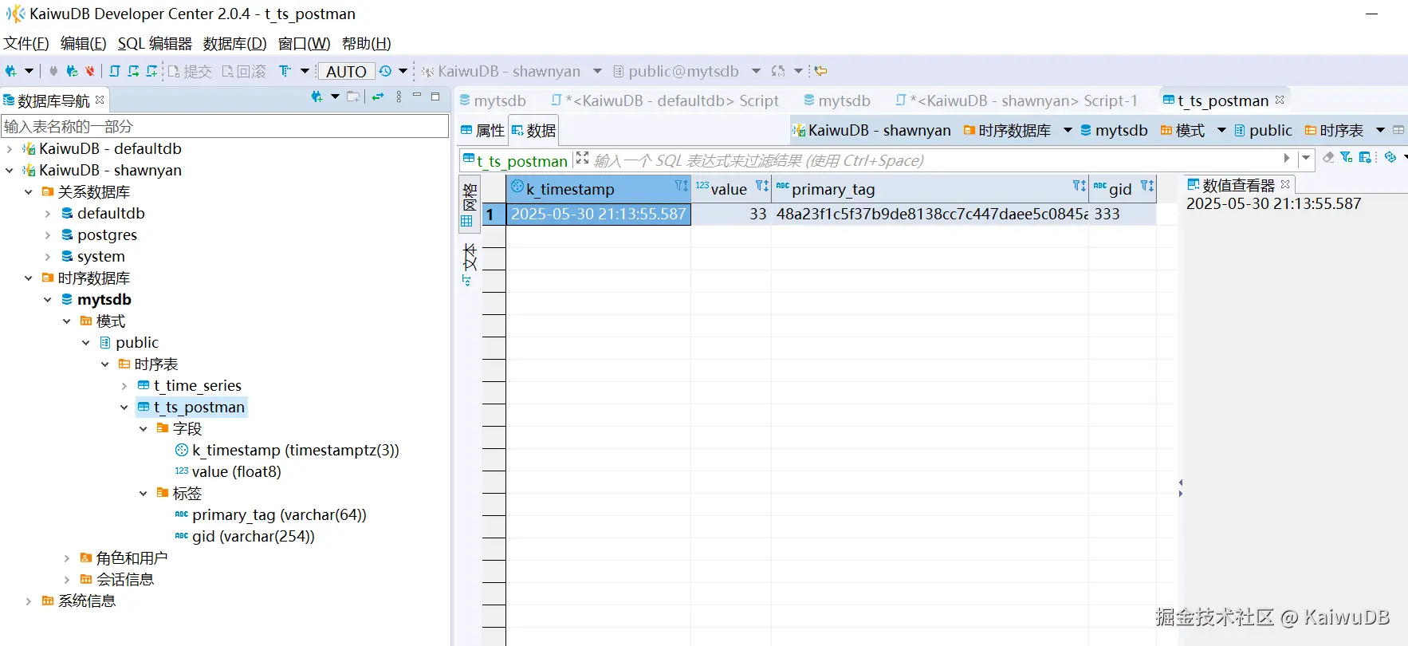1408x646 pixels.
Task: Click the table name filter input field
Action: pyautogui.click(x=225, y=126)
